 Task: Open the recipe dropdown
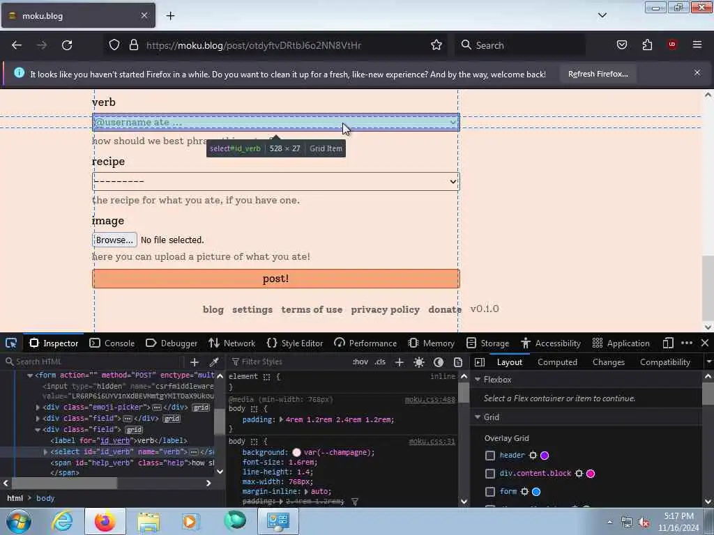point(276,182)
